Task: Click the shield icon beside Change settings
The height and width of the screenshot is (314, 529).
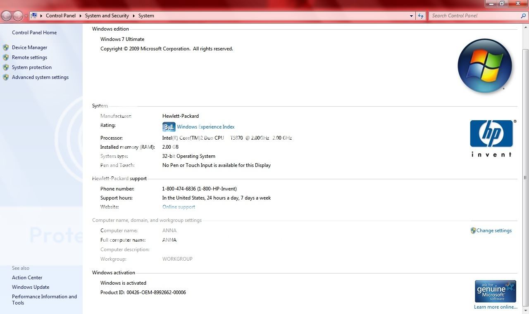Action: click(x=473, y=231)
